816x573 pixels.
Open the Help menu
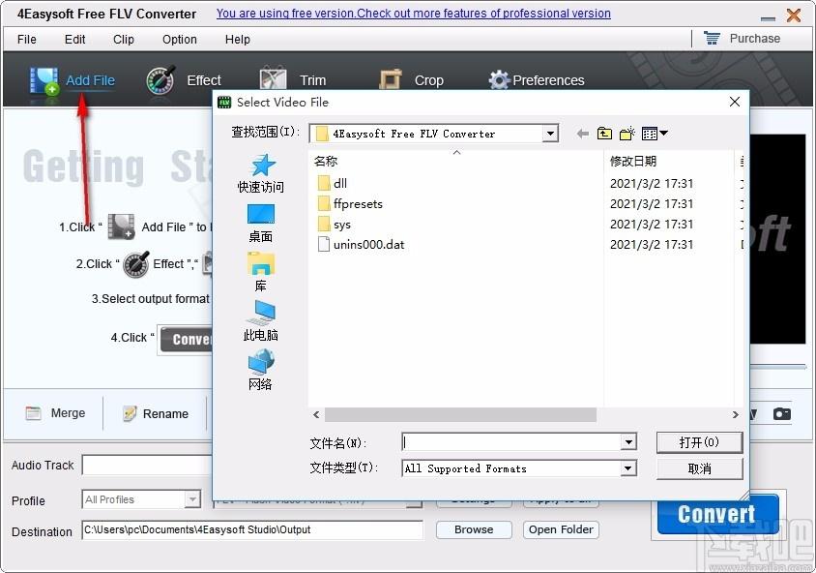[x=237, y=40]
